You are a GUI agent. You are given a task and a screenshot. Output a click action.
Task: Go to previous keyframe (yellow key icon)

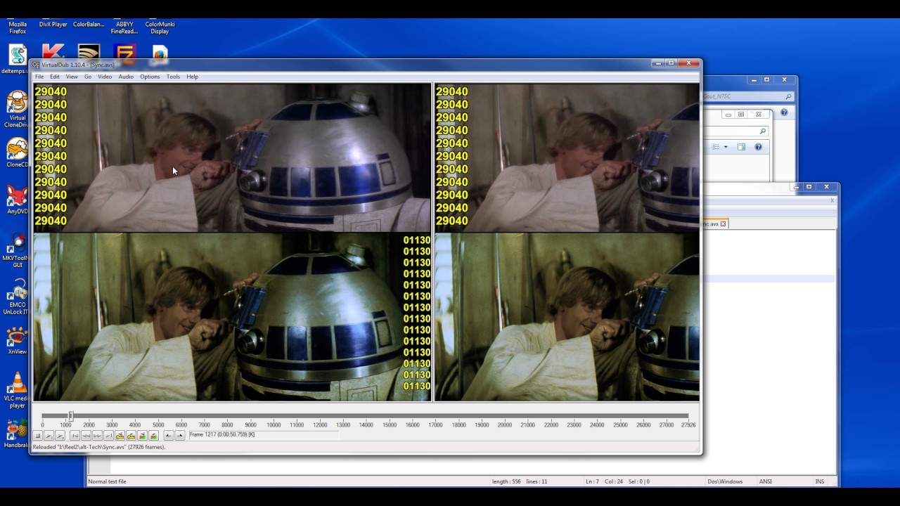pyautogui.click(x=120, y=436)
